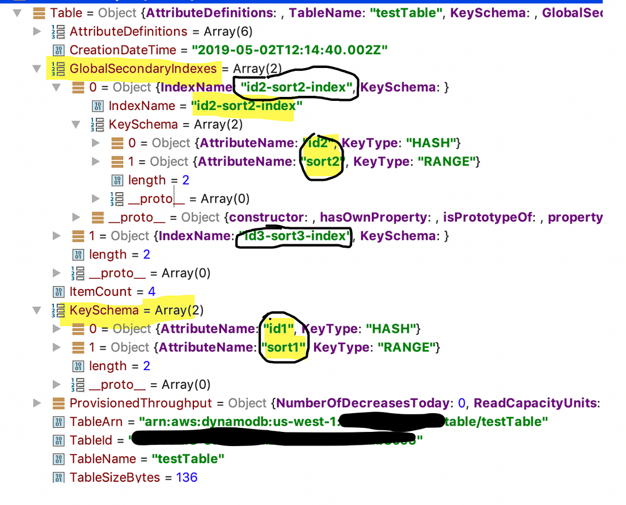Expand the AttributeDefinitions array

click(x=37, y=32)
